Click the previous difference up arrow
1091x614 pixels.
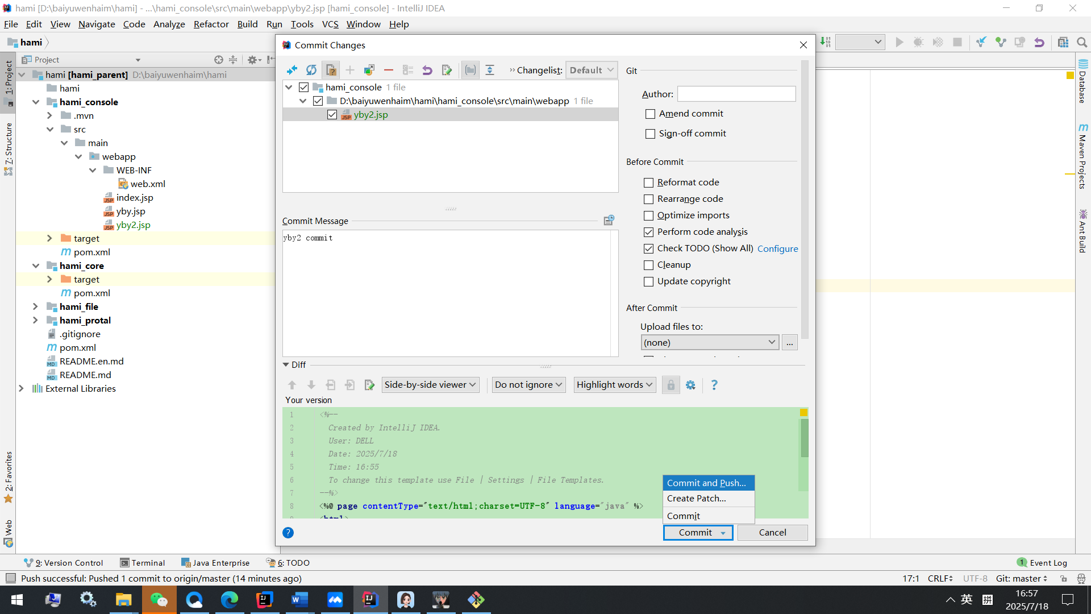(x=292, y=385)
